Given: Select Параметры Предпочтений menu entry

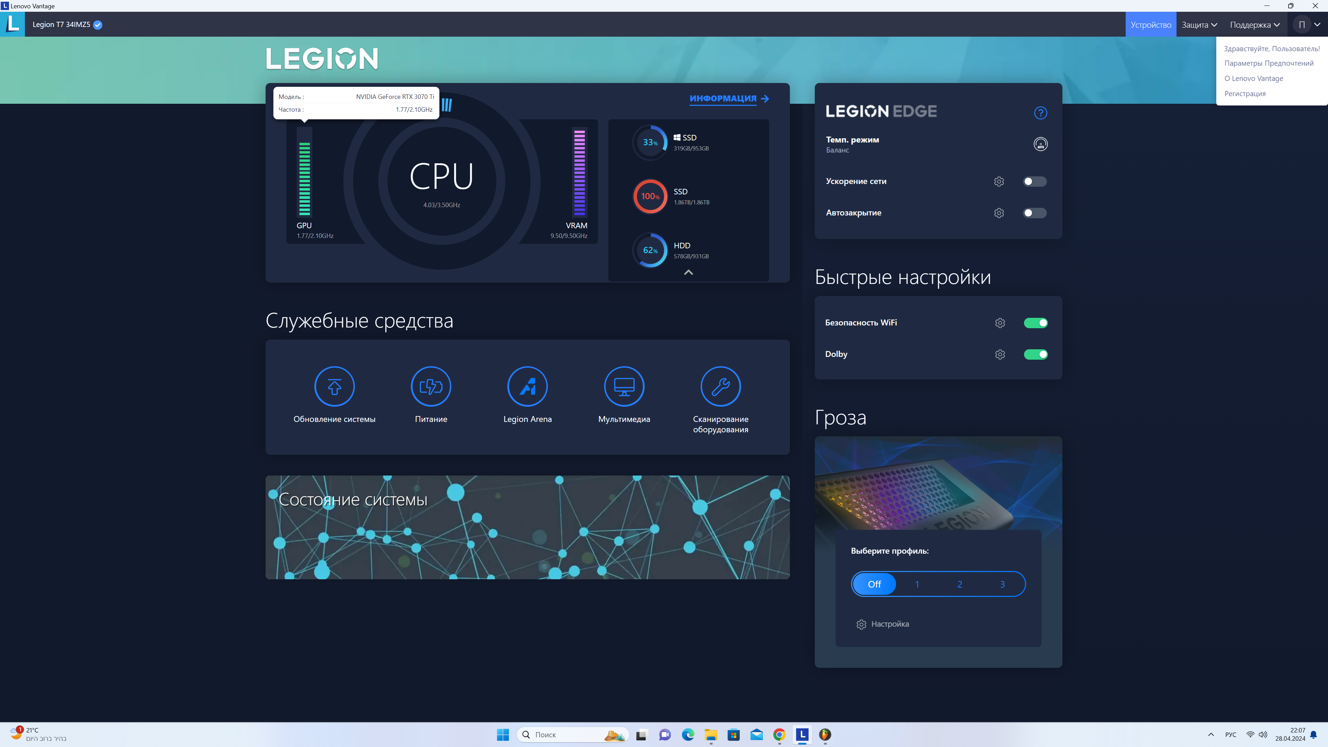Looking at the screenshot, I should click(x=1269, y=63).
